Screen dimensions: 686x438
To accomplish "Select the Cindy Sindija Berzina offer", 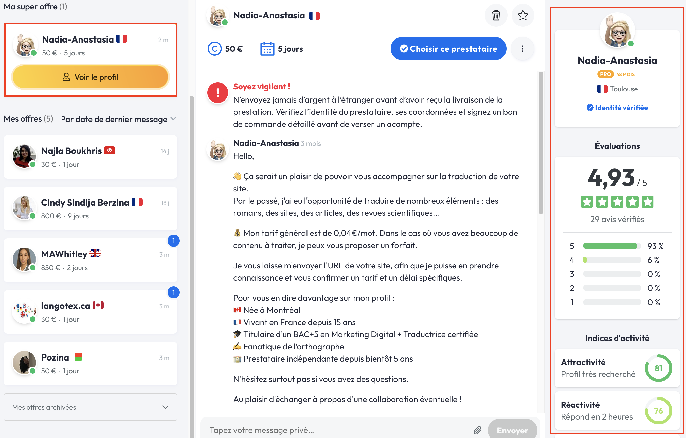I will [91, 209].
